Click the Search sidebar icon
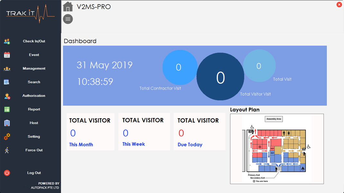This screenshot has width=344, height=193. [7, 82]
